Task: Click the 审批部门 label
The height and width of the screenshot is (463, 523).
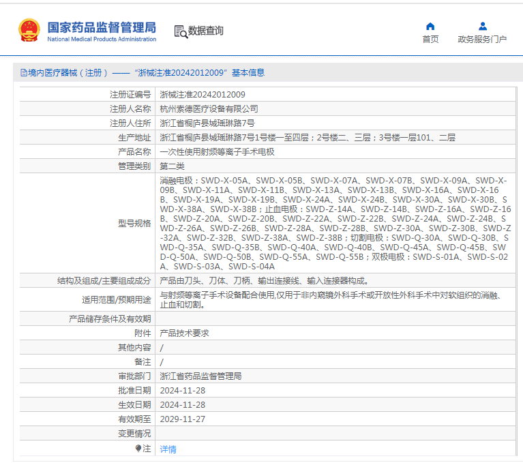Action: (134, 376)
